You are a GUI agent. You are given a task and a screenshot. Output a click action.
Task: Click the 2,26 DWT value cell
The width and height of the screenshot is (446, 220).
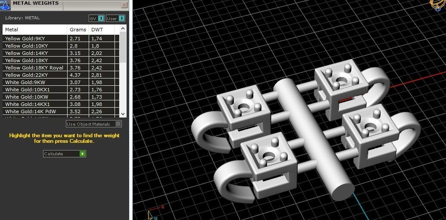point(102,112)
